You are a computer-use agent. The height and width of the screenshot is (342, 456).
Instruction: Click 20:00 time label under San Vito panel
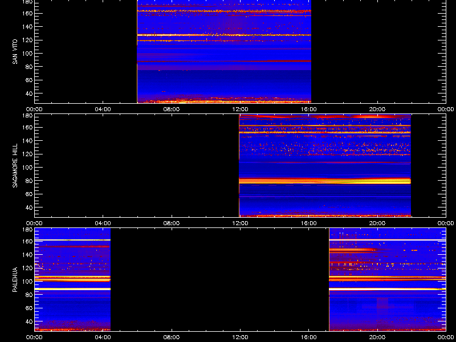pos(377,109)
